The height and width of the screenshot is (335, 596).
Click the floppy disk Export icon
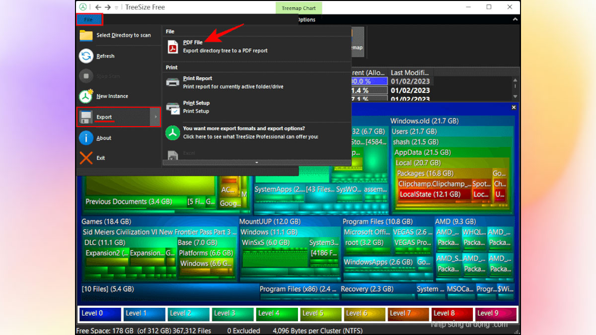[x=86, y=117]
